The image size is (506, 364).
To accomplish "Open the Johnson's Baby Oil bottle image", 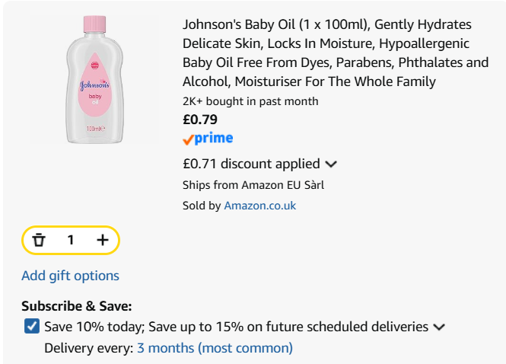I will 94,78.
